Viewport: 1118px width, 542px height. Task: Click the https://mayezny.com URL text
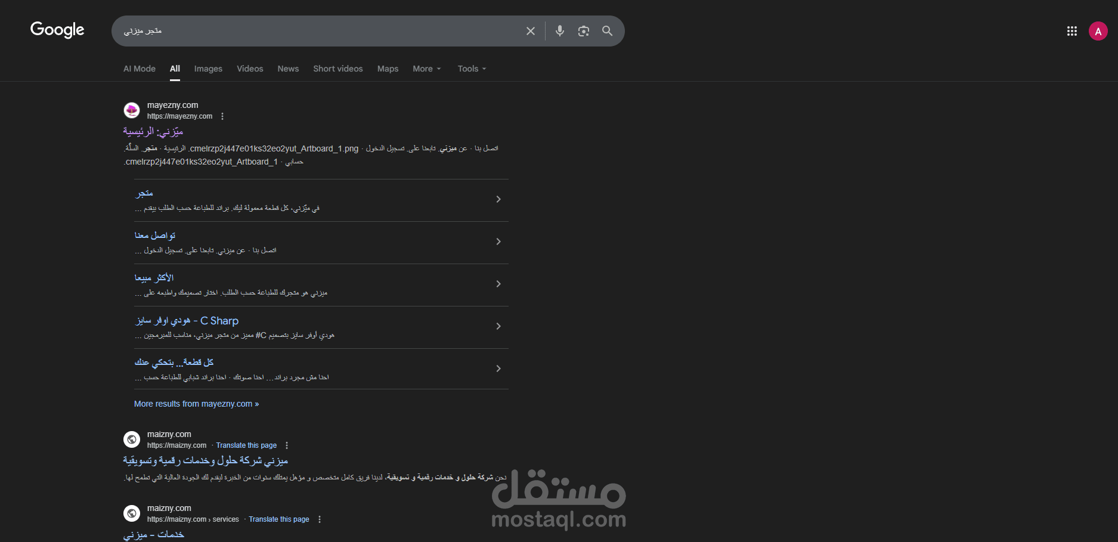tap(179, 116)
